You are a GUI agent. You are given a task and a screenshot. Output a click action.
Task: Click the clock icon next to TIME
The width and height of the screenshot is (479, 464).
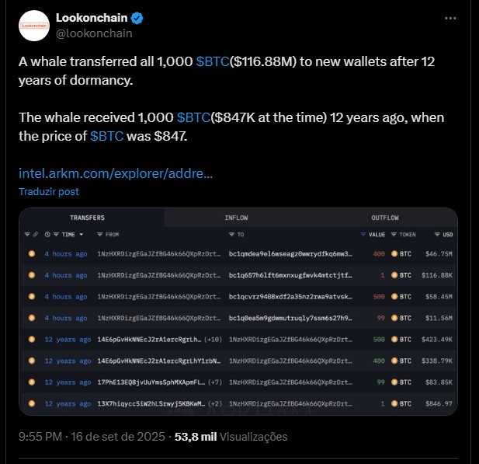pyautogui.click(x=47, y=235)
